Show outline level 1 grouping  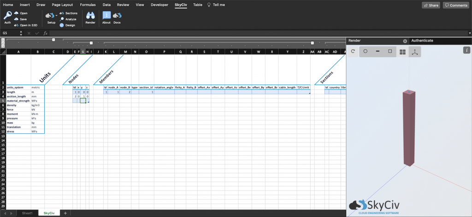click(3, 40)
